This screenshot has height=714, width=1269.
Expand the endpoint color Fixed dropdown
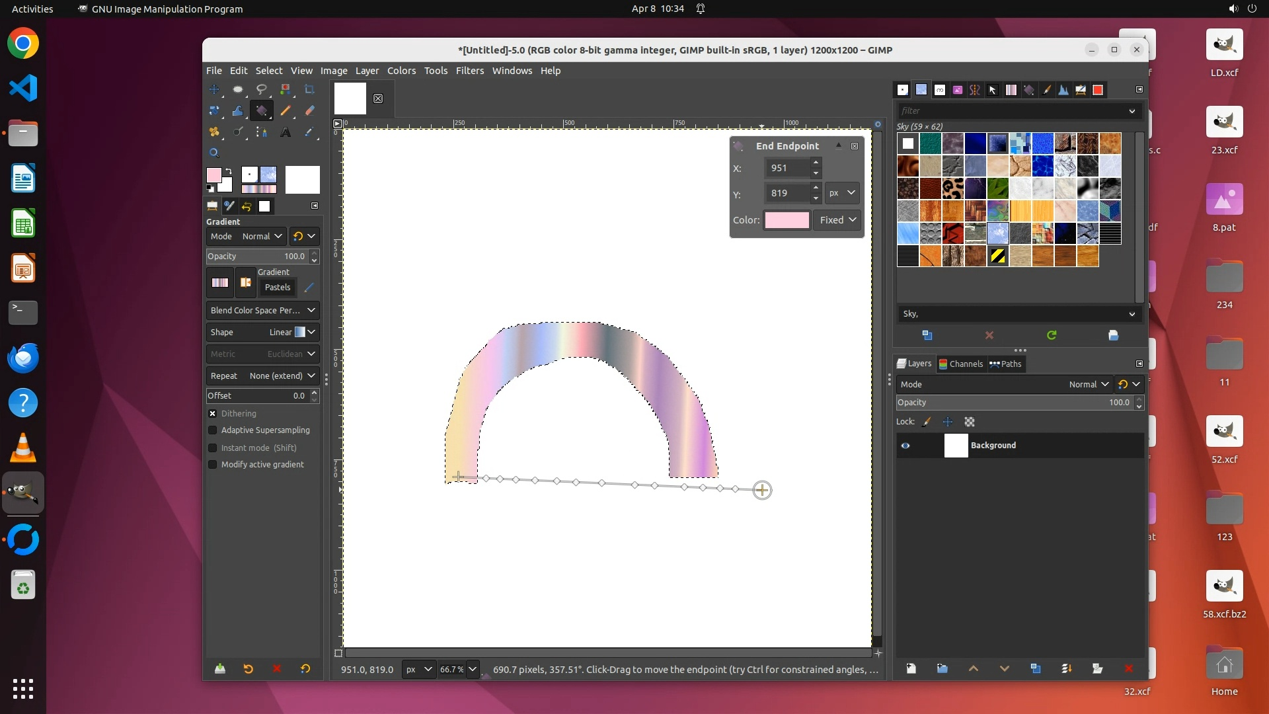[x=837, y=220]
